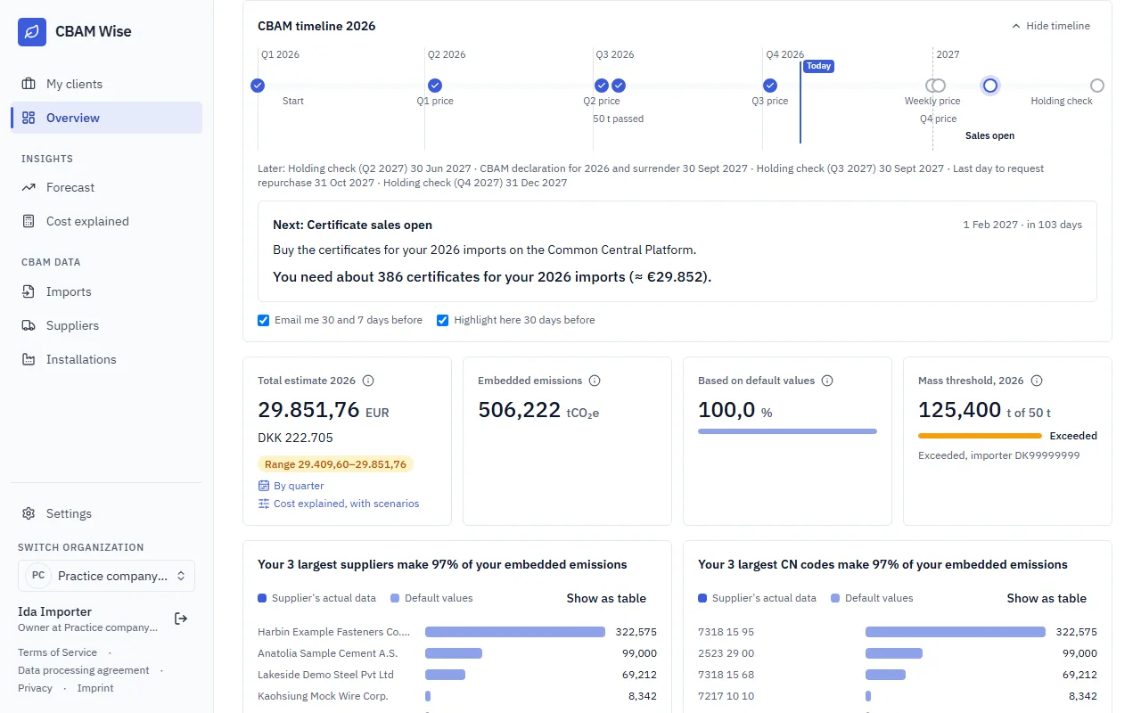Click the My clients briefcase icon
The image size is (1141, 713).
coord(29,84)
